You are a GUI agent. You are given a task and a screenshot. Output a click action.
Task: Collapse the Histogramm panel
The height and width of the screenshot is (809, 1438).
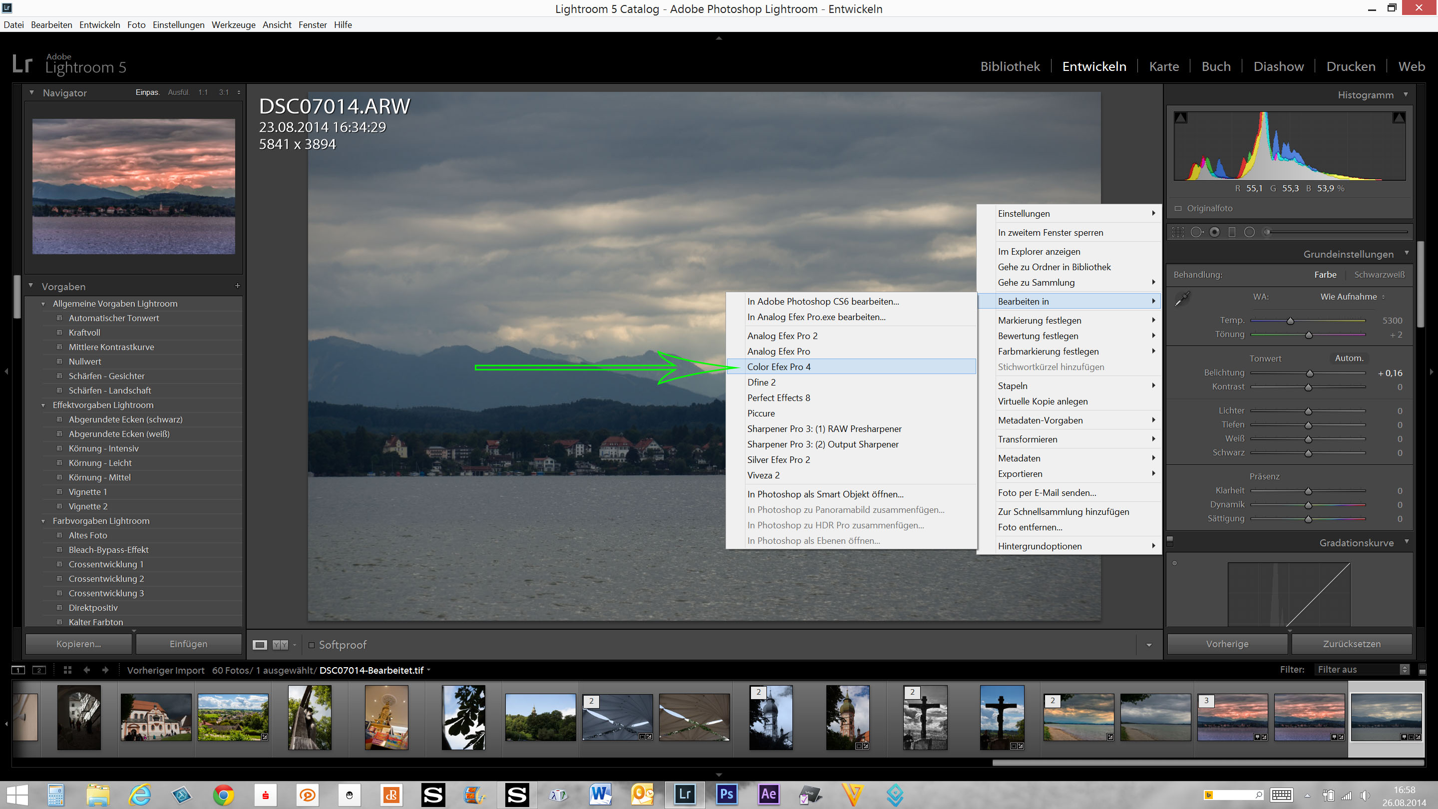(x=1405, y=94)
